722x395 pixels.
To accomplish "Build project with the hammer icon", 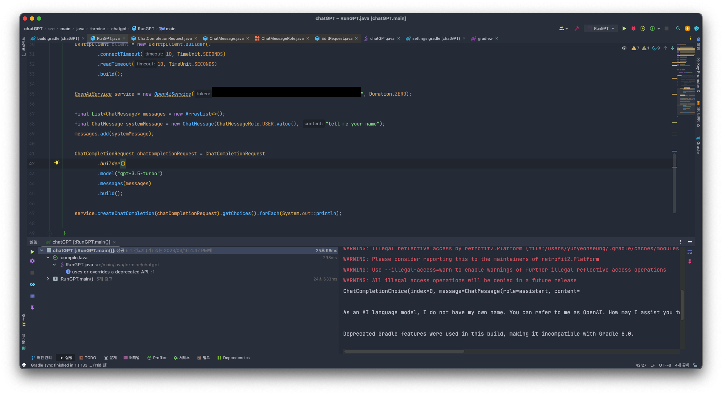I will pyautogui.click(x=577, y=28).
